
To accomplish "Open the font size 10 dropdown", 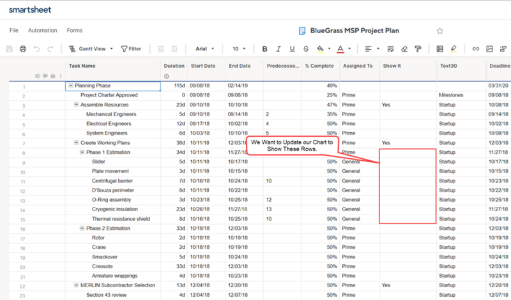I will 239,49.
